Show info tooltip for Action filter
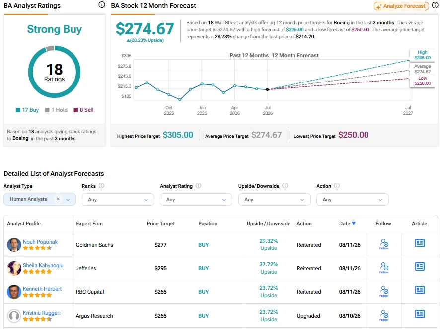The width and height of the screenshot is (440, 329). (337, 186)
